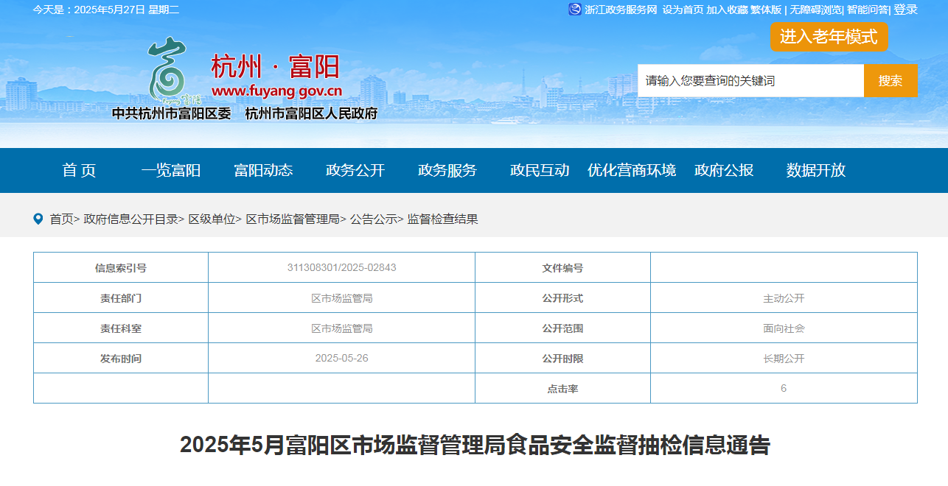Click 政府信息公开目录 breadcrumb link
The height and width of the screenshot is (486, 948).
pos(130,219)
